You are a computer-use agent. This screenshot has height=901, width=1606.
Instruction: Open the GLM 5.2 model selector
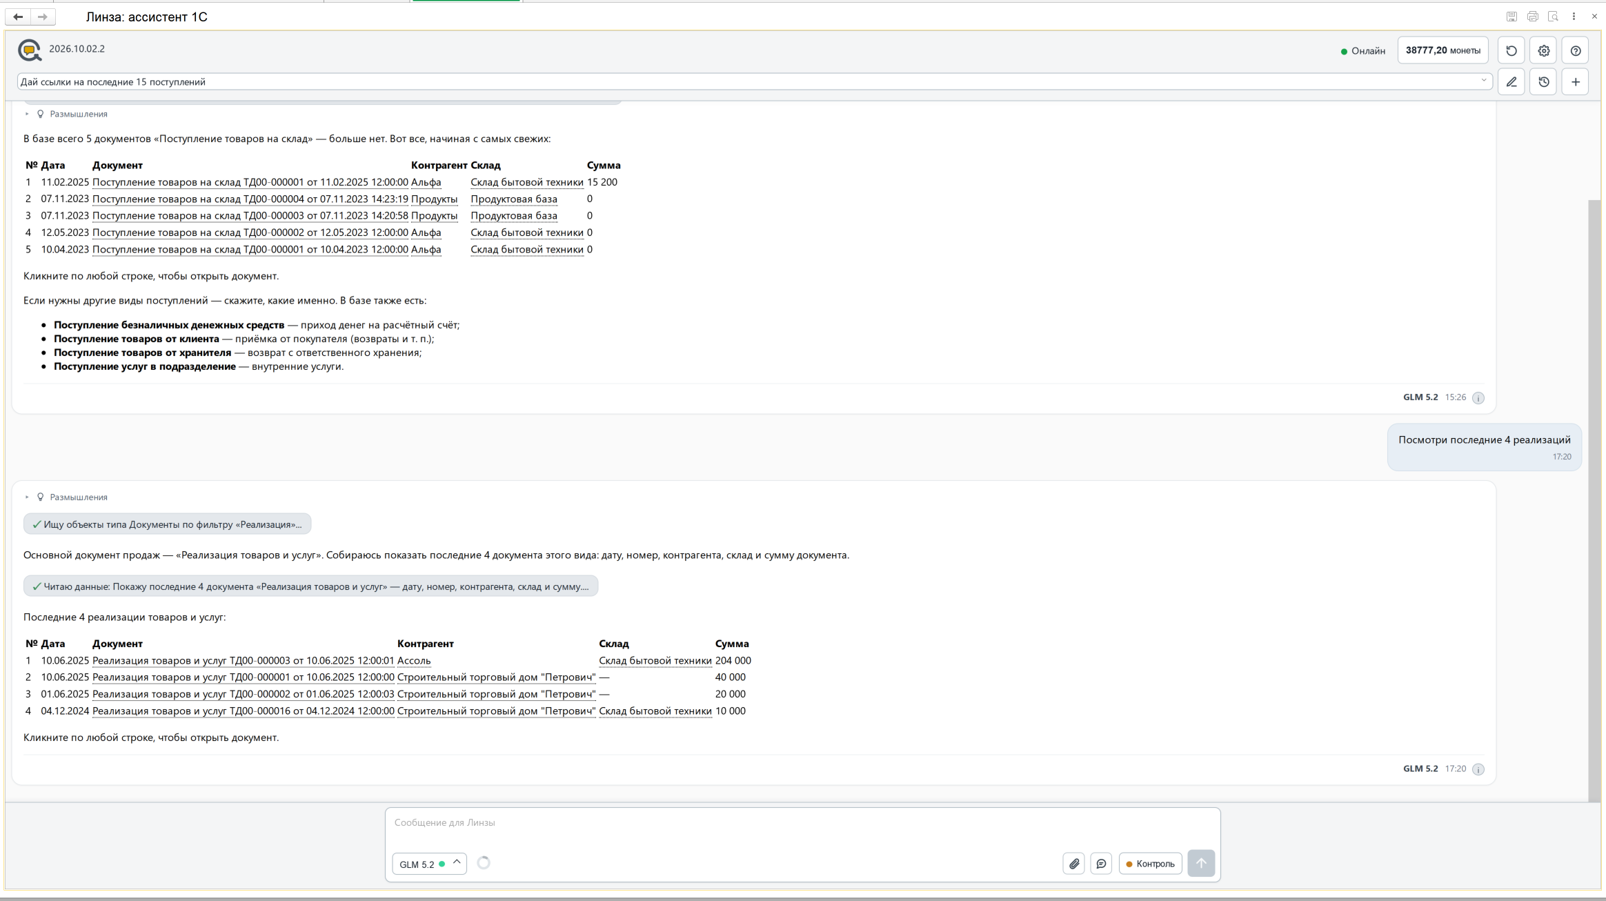429,864
